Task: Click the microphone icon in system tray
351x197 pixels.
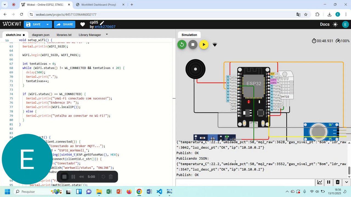Action: tap(305, 192)
